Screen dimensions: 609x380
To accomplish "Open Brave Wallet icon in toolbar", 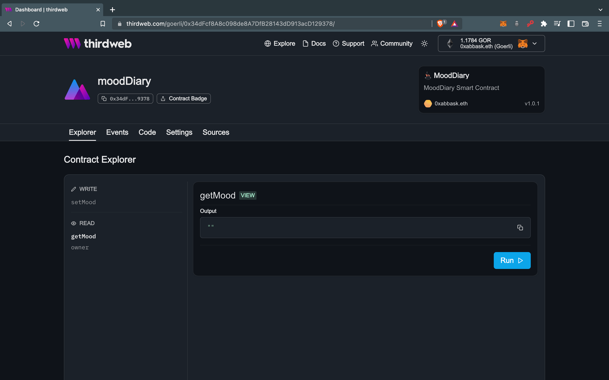I will (x=585, y=23).
